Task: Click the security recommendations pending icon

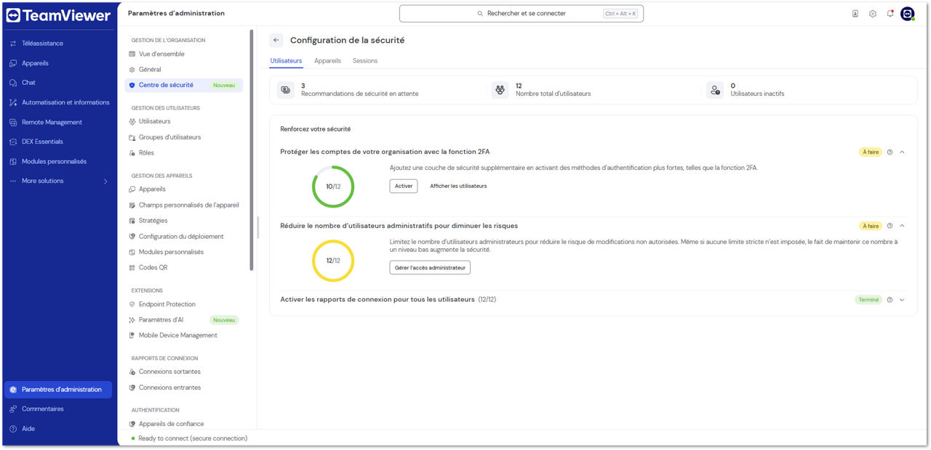Action: pos(286,90)
